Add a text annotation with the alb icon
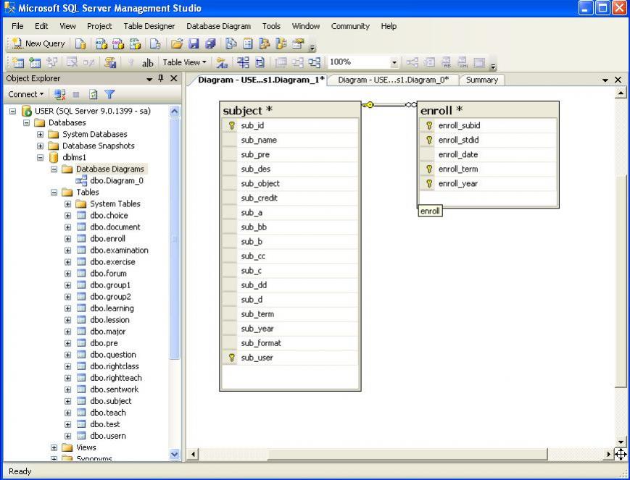The height and width of the screenshot is (480, 630). pyautogui.click(x=148, y=63)
